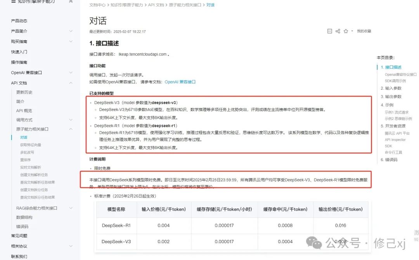Screen dimensions: 419x260
Task: Expand the OpenAI 兼容接口 section chevron
Action: tap(71, 73)
